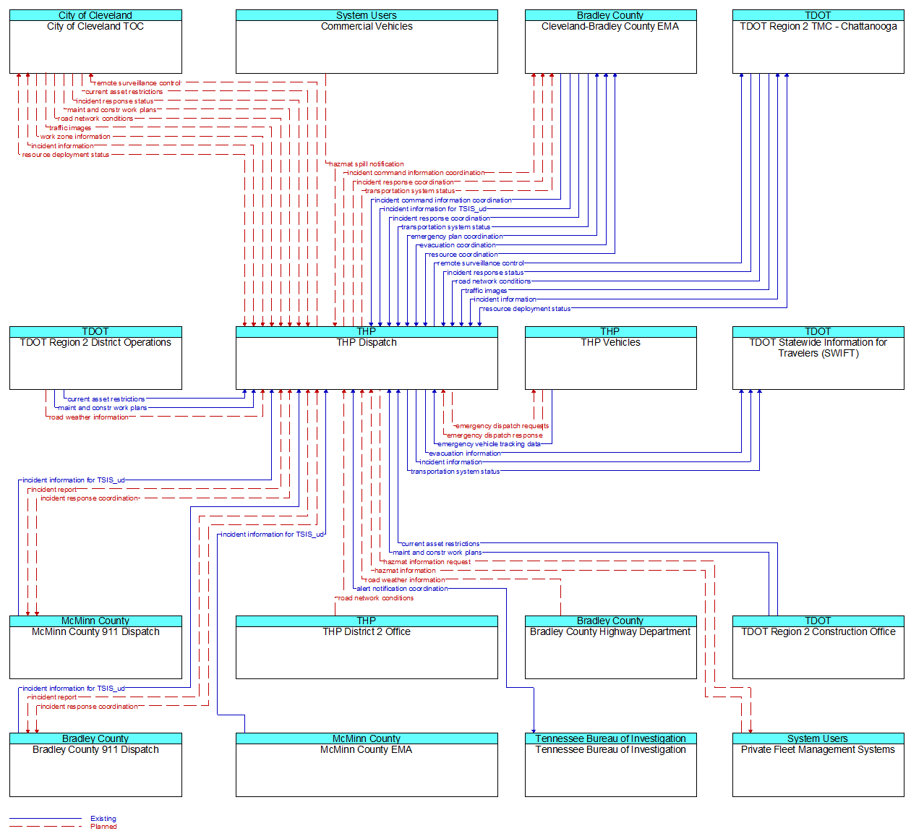Select the City of Cleveland TOC box
Viewport: 911px width, 839px height.
(95, 41)
